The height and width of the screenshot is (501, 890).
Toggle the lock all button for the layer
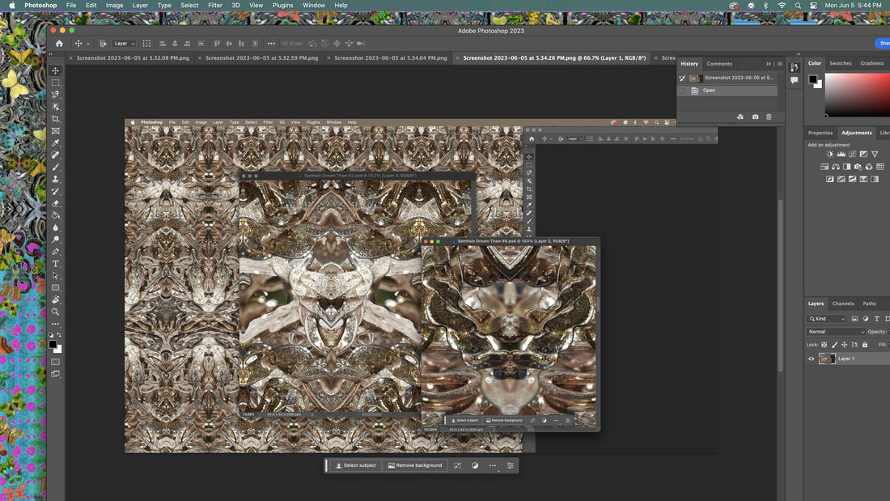[x=865, y=345]
